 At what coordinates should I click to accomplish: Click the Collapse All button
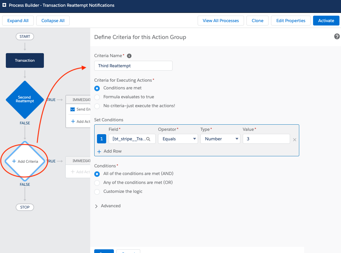(53, 21)
